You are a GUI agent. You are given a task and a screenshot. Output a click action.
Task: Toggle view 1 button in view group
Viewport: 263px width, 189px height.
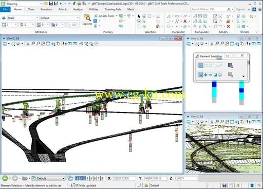(77, 178)
